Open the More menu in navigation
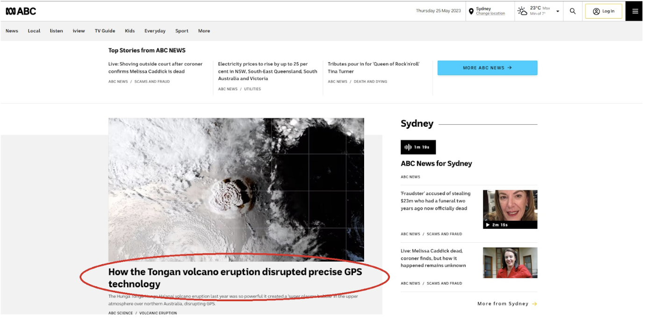This screenshot has height=325, width=646. click(204, 31)
